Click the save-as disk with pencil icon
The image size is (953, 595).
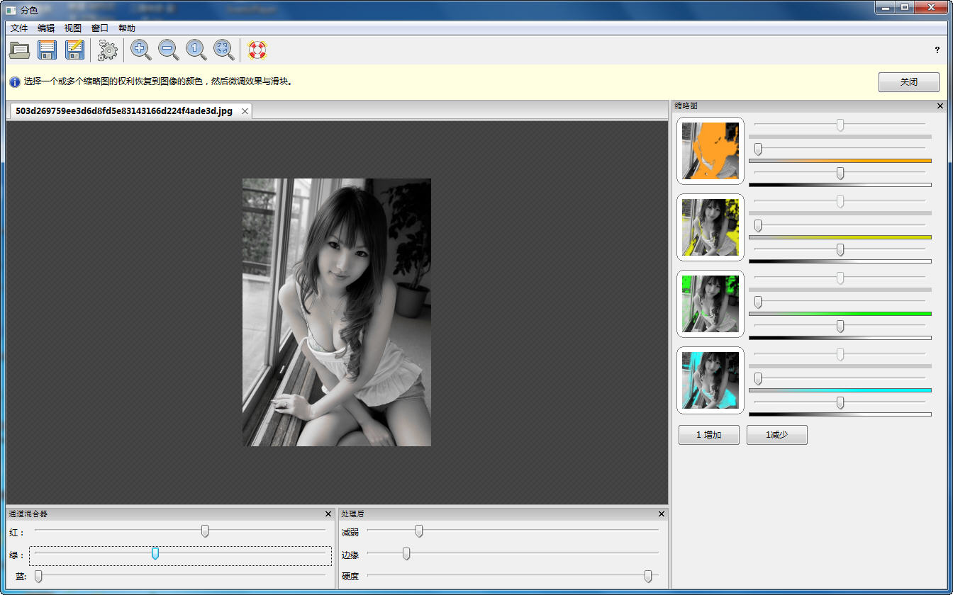click(x=74, y=50)
